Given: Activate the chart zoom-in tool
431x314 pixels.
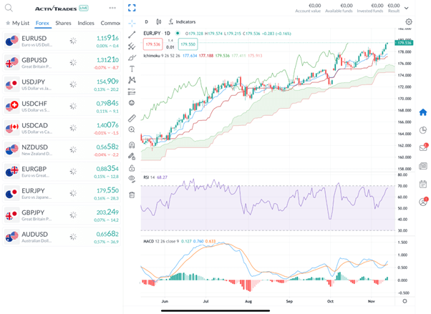Looking at the screenshot, I should (x=132, y=129).
